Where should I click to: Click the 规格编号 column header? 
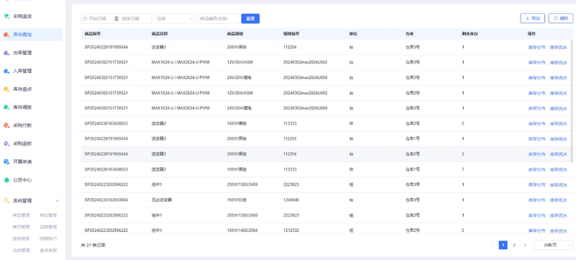(292, 34)
